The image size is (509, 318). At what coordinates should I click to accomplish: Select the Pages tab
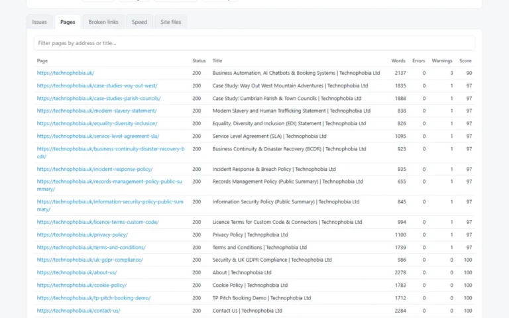[68, 22]
